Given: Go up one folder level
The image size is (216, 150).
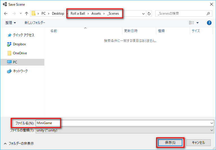Looking at the screenshot, I should (27, 14).
